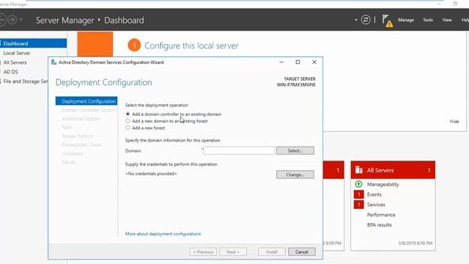Maximize the AD DS Configuration Wizard window
The image size is (469, 264).
click(298, 62)
